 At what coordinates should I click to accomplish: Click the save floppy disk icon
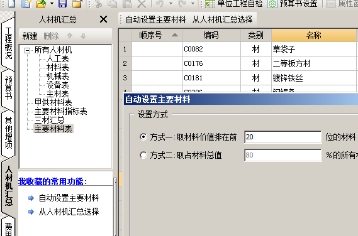click(62, 3)
